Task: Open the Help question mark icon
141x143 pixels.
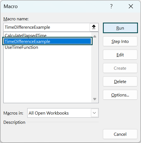Action: [111, 6]
